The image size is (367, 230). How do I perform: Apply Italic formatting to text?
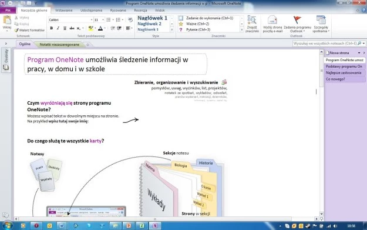tap(58, 28)
